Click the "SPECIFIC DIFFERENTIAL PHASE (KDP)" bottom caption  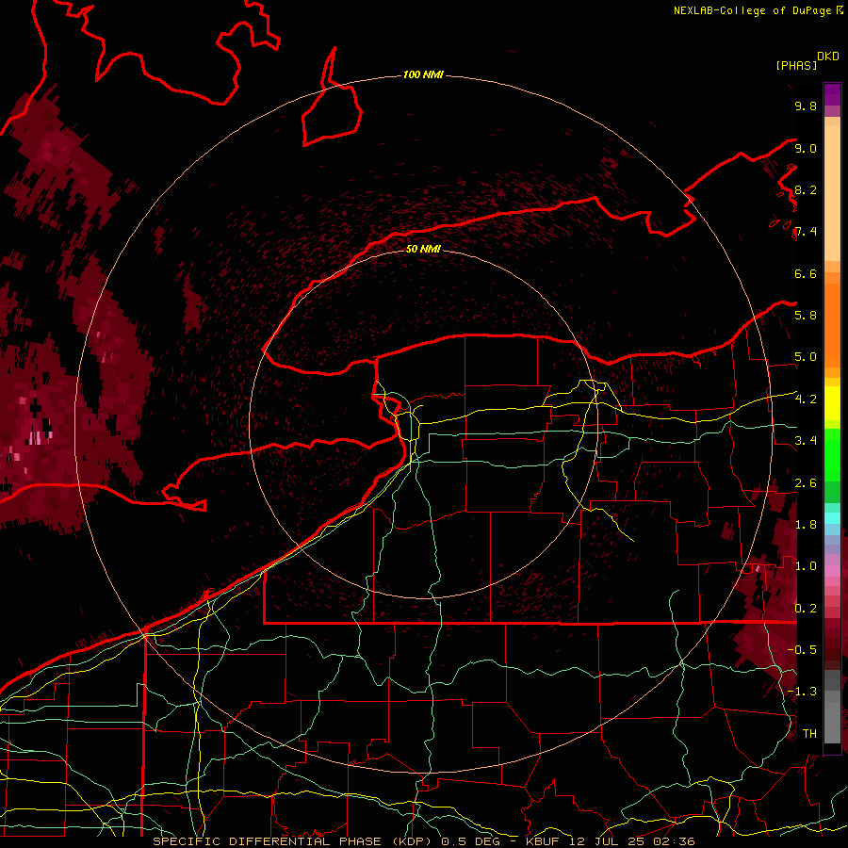tap(295, 841)
